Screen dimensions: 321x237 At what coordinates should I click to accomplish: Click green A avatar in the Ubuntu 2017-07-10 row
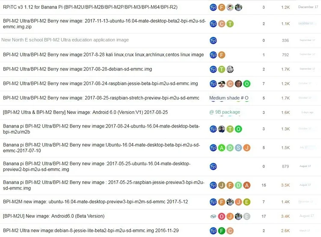(222, 148)
